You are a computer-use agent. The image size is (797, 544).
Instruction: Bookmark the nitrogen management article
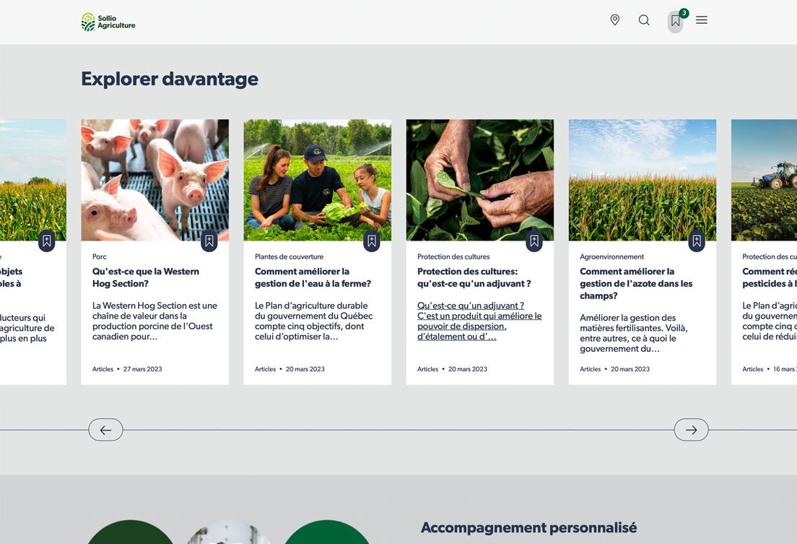(x=697, y=241)
